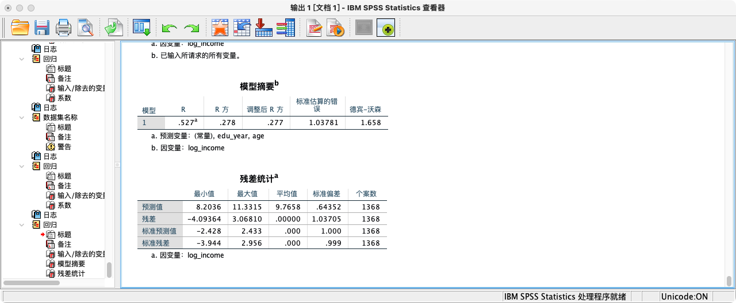The height and width of the screenshot is (303, 736).
Task: Click the 标准残差 row label
Action: click(156, 243)
